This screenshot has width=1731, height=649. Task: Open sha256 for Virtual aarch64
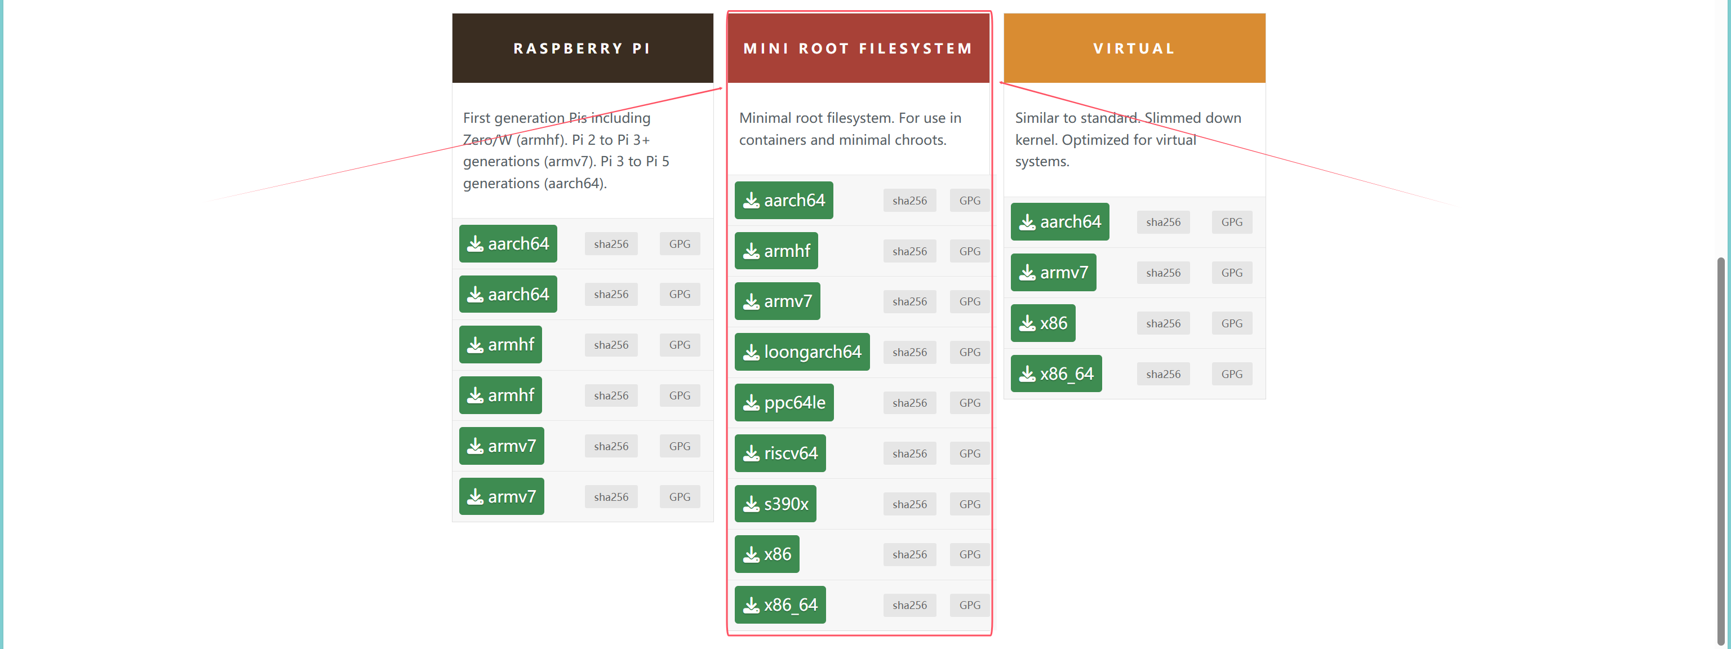[1162, 222]
